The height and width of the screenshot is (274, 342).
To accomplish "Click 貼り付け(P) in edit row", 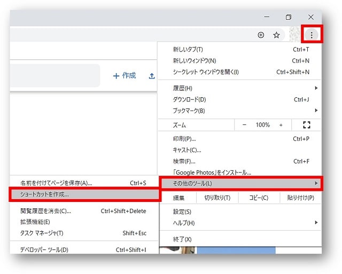I will pos(300,198).
